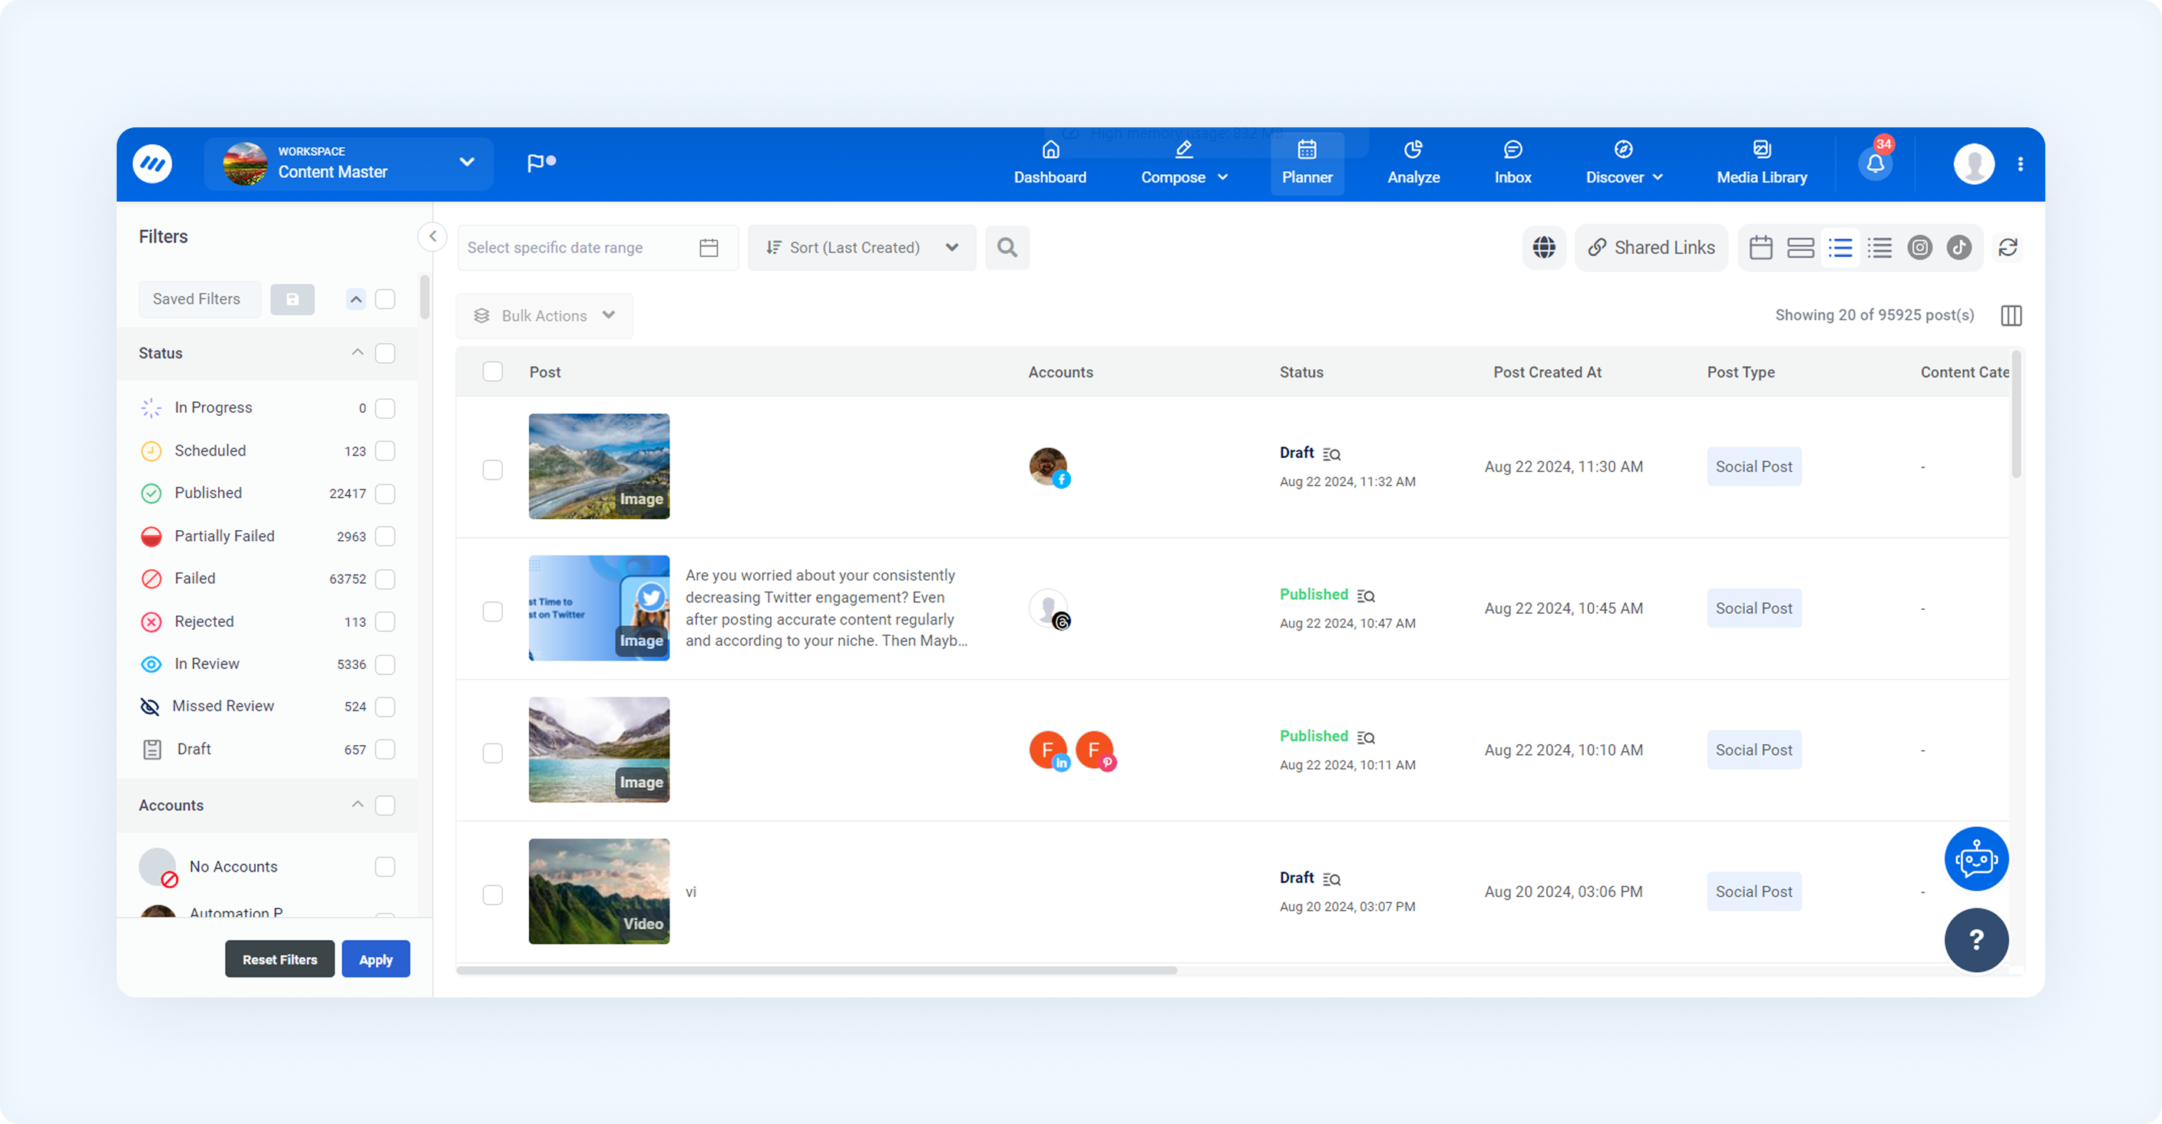Select the compact list view icon
The height and width of the screenshot is (1124, 2162).
pyautogui.click(x=1879, y=248)
